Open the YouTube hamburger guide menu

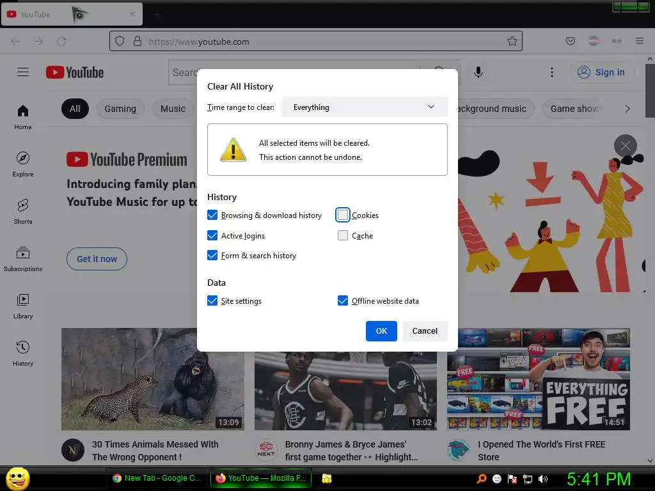(x=23, y=72)
